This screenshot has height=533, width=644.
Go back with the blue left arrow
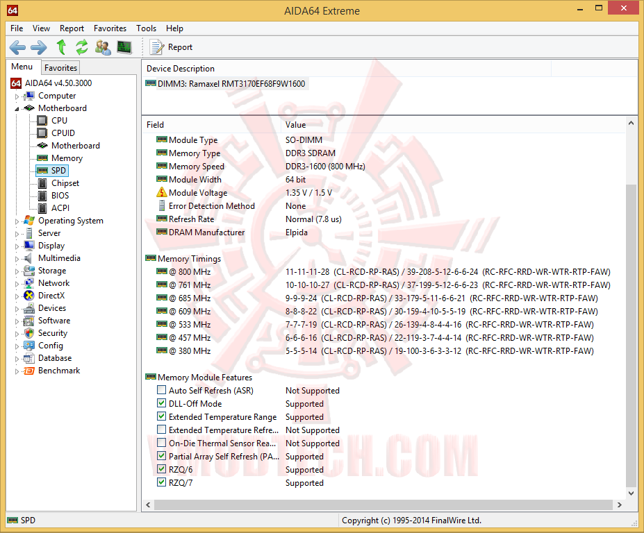click(x=17, y=48)
